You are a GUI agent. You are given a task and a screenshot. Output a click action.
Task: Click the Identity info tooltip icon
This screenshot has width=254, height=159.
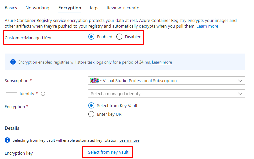(43, 94)
